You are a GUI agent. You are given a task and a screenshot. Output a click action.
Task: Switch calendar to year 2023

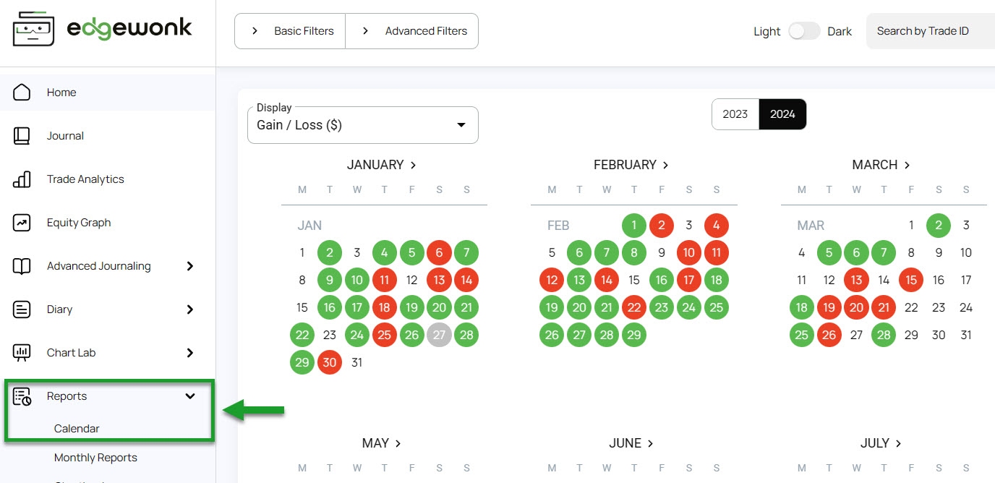(735, 114)
